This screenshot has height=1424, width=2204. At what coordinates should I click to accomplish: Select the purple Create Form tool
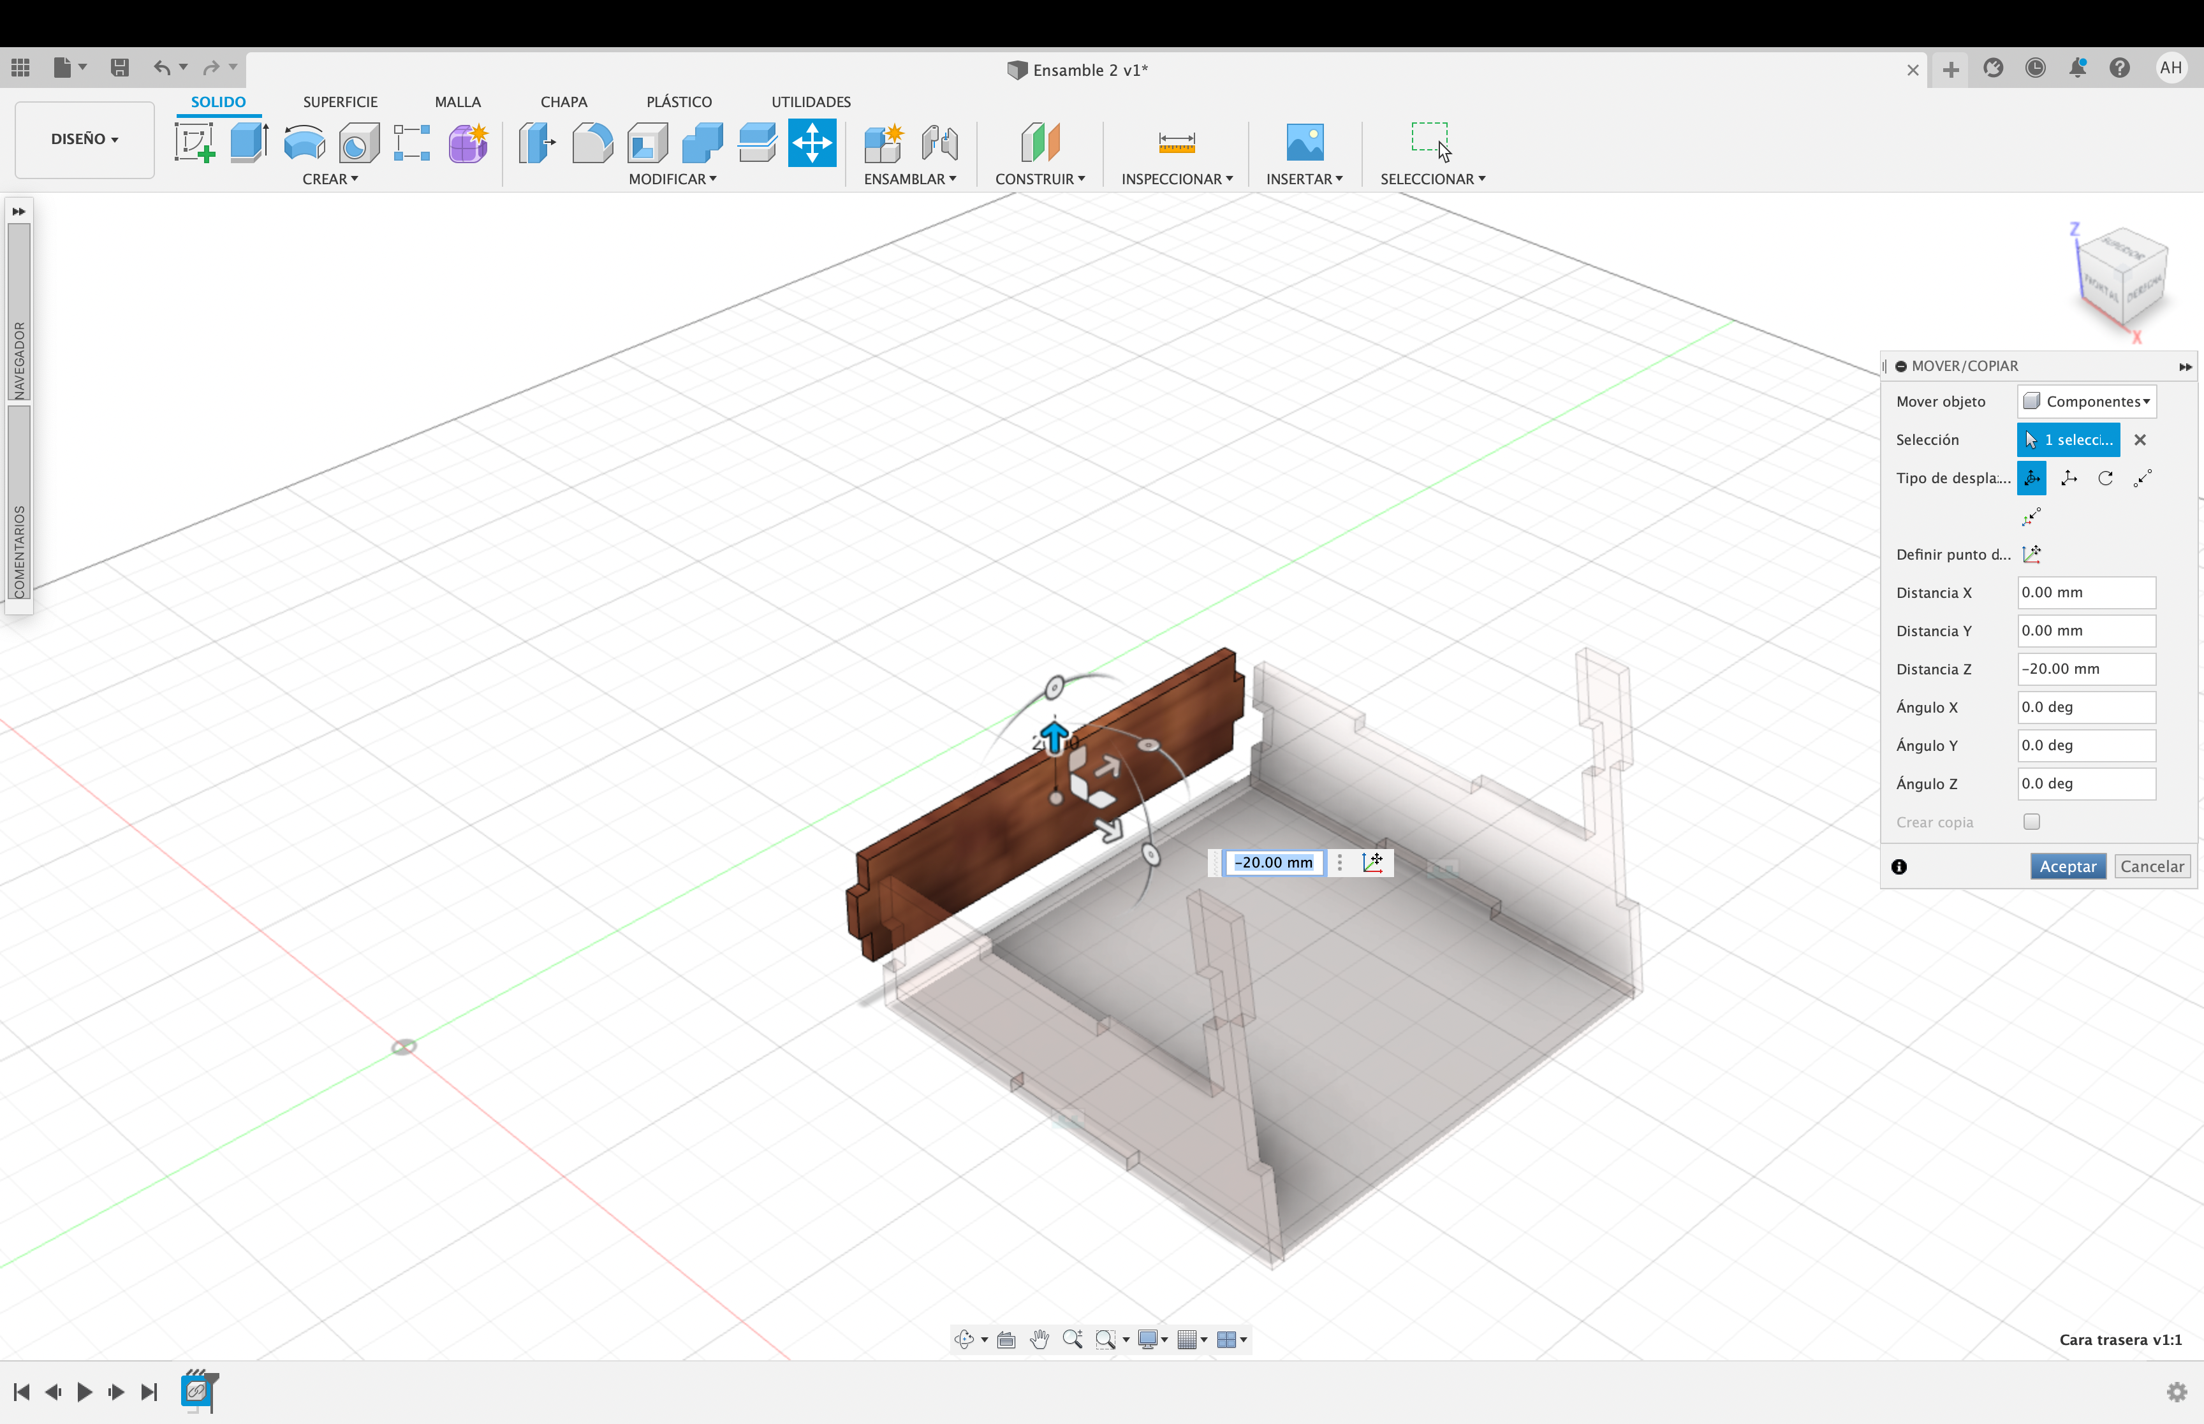[468, 143]
